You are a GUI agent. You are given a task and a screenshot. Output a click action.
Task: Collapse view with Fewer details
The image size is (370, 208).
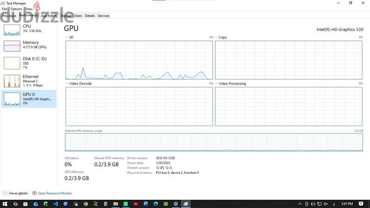[15, 193]
